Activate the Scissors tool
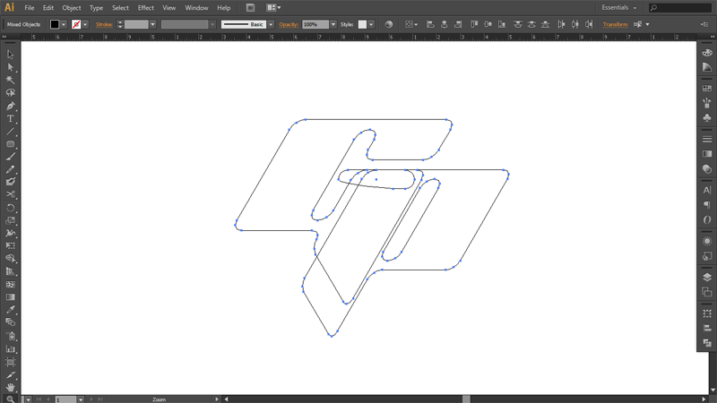Image resolution: width=717 pixels, height=403 pixels. 11,194
